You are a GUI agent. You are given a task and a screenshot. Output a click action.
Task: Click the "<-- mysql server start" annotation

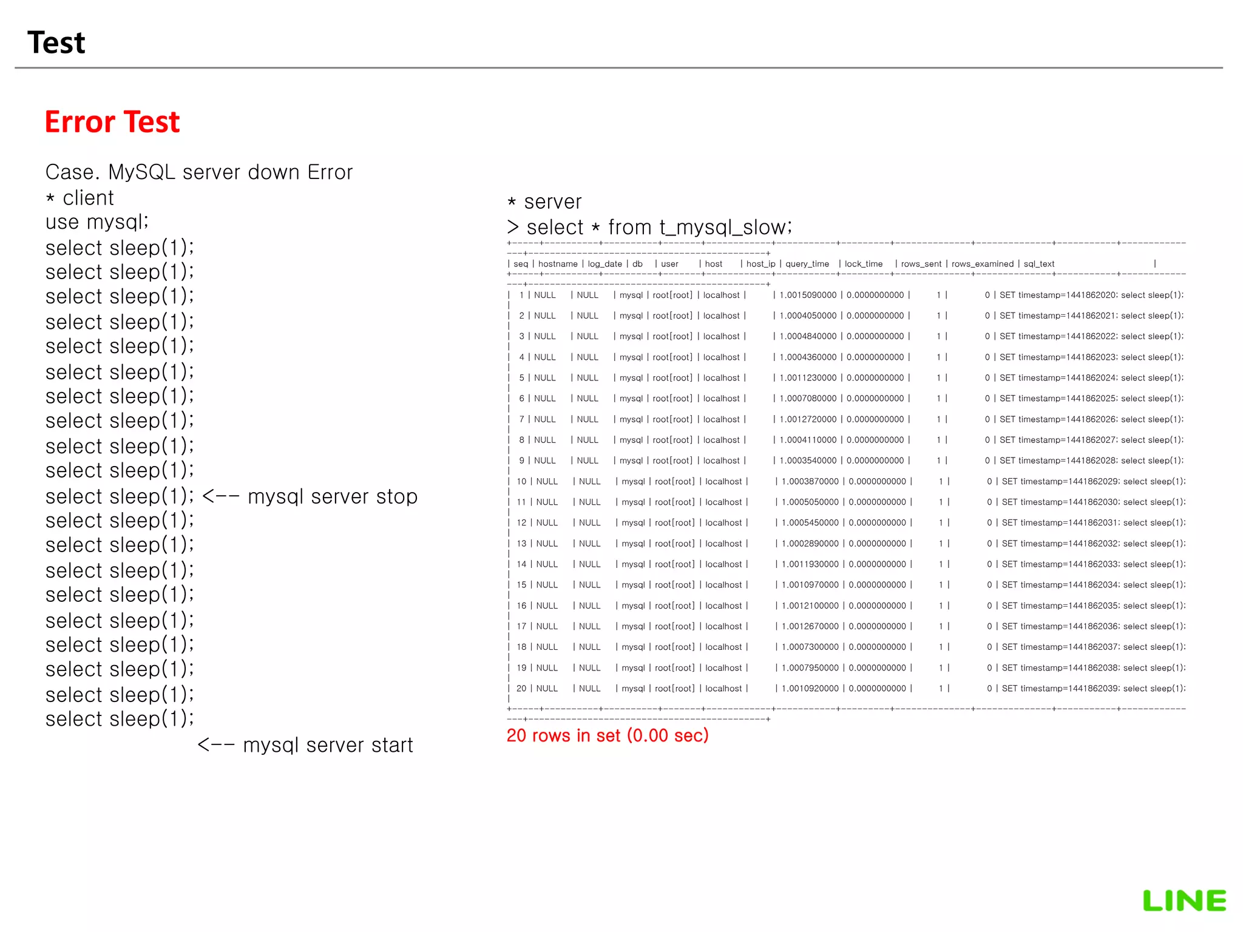305,745
